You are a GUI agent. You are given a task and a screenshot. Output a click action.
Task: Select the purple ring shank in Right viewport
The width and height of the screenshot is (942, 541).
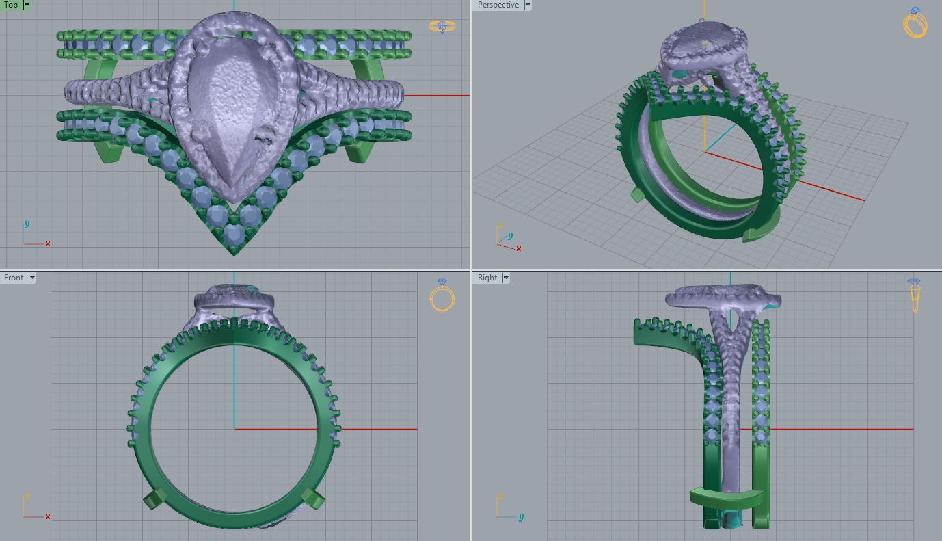point(731,424)
